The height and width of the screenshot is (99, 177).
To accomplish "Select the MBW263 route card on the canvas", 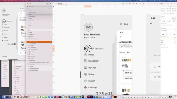I will [126, 69].
